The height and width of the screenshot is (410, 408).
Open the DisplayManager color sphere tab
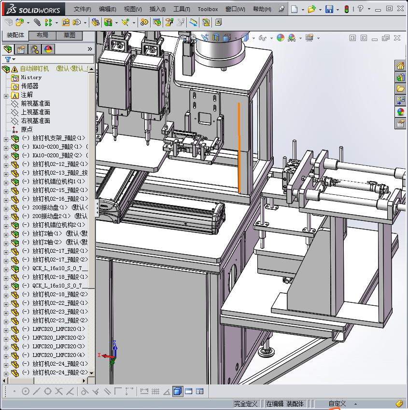48,49
